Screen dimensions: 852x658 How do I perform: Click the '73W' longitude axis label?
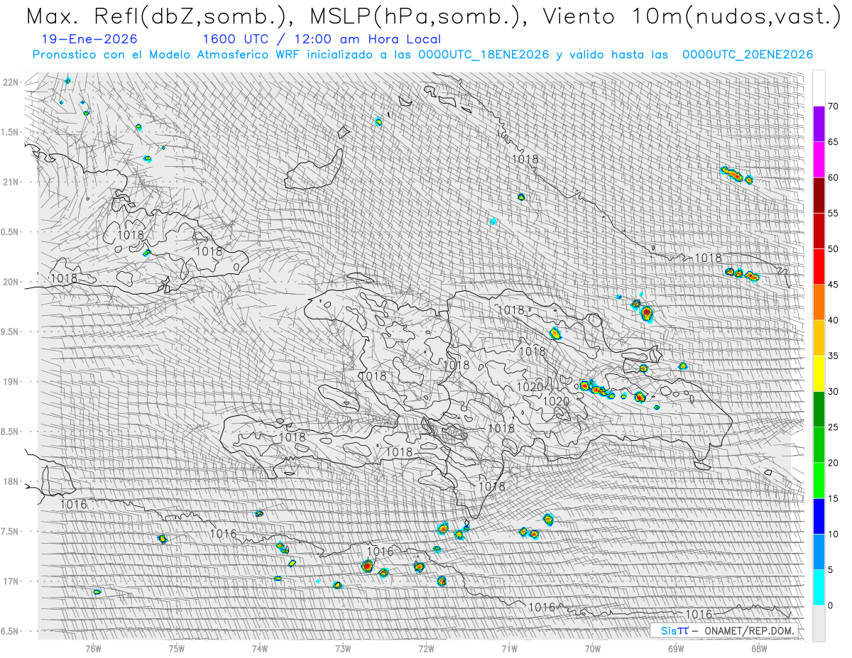[x=343, y=648]
